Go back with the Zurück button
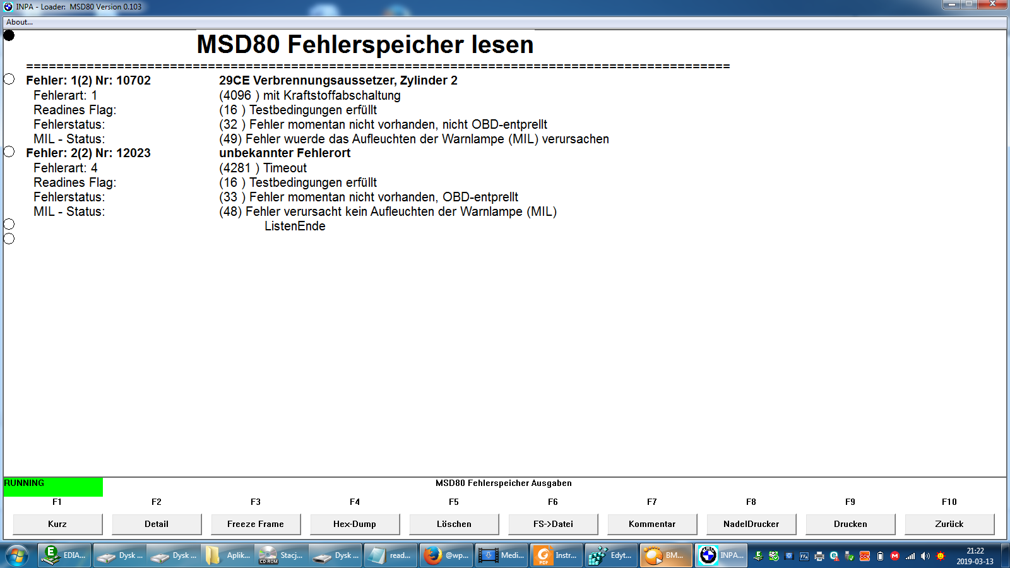The width and height of the screenshot is (1010, 568). pyautogui.click(x=949, y=524)
